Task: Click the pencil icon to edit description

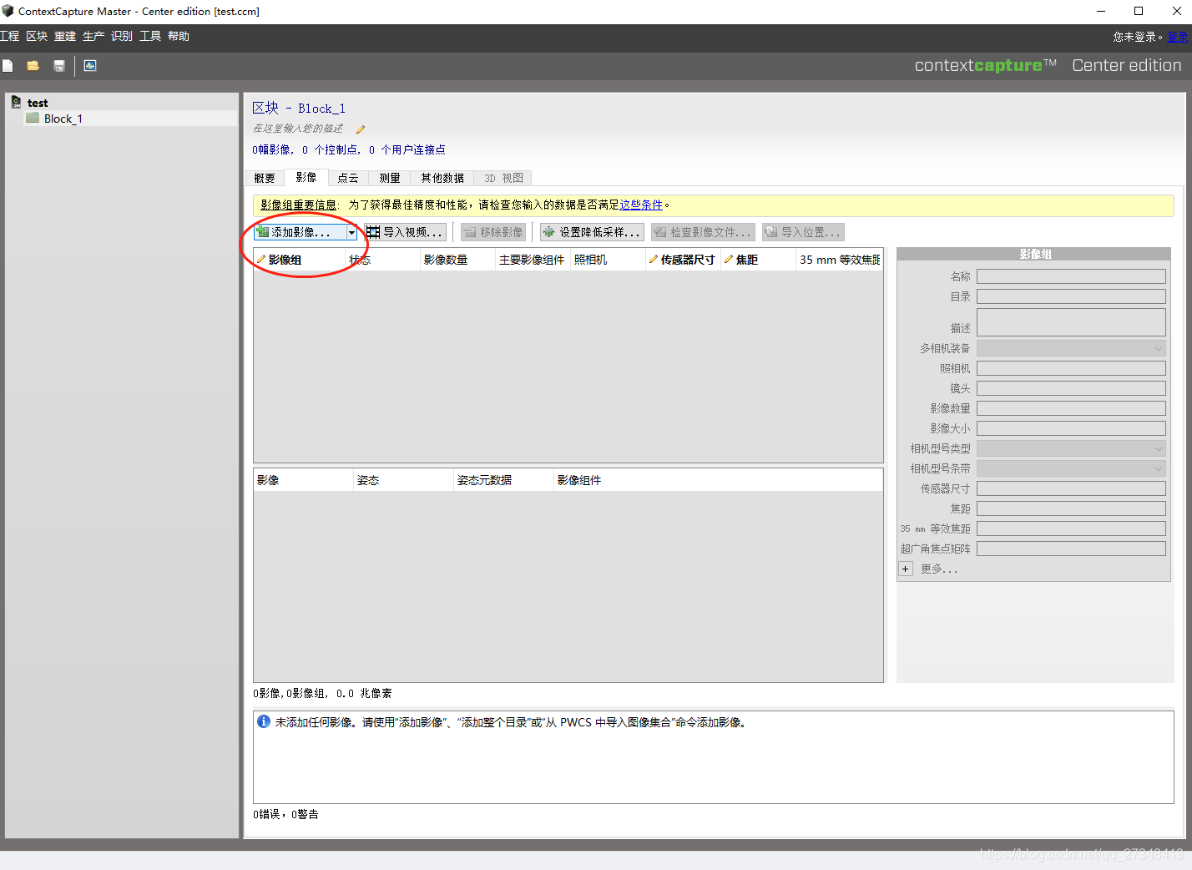Action: point(361,129)
